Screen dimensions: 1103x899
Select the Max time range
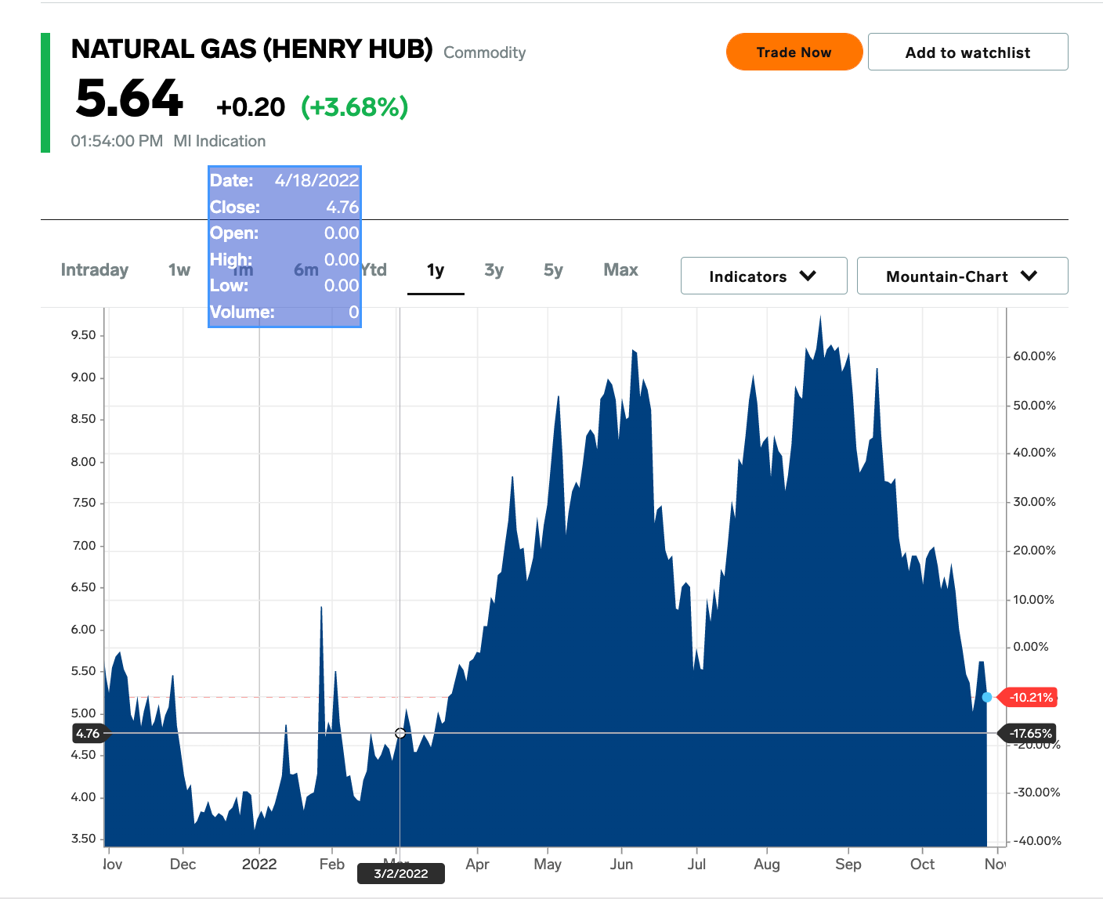click(620, 270)
